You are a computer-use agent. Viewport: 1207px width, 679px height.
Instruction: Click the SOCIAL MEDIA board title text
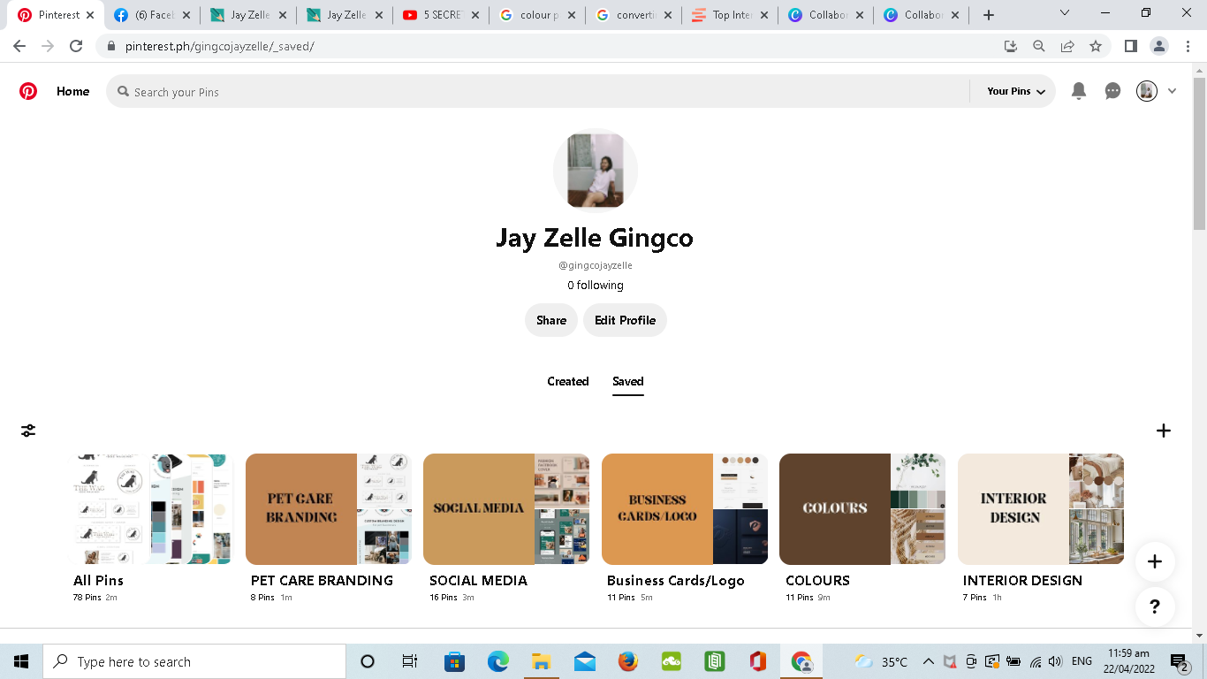point(478,581)
